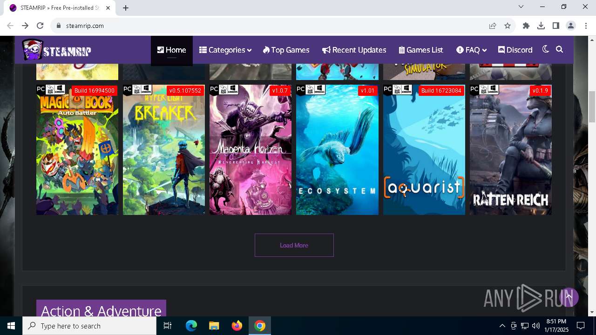The height and width of the screenshot is (335, 596).
Task: Click the v0.1.9 version badge
Action: [x=540, y=91]
